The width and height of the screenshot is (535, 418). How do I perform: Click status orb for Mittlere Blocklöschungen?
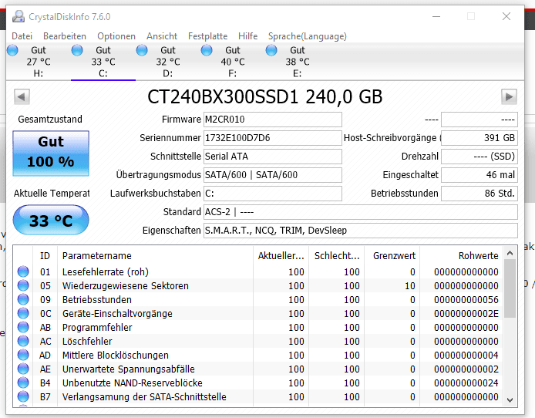[23, 355]
